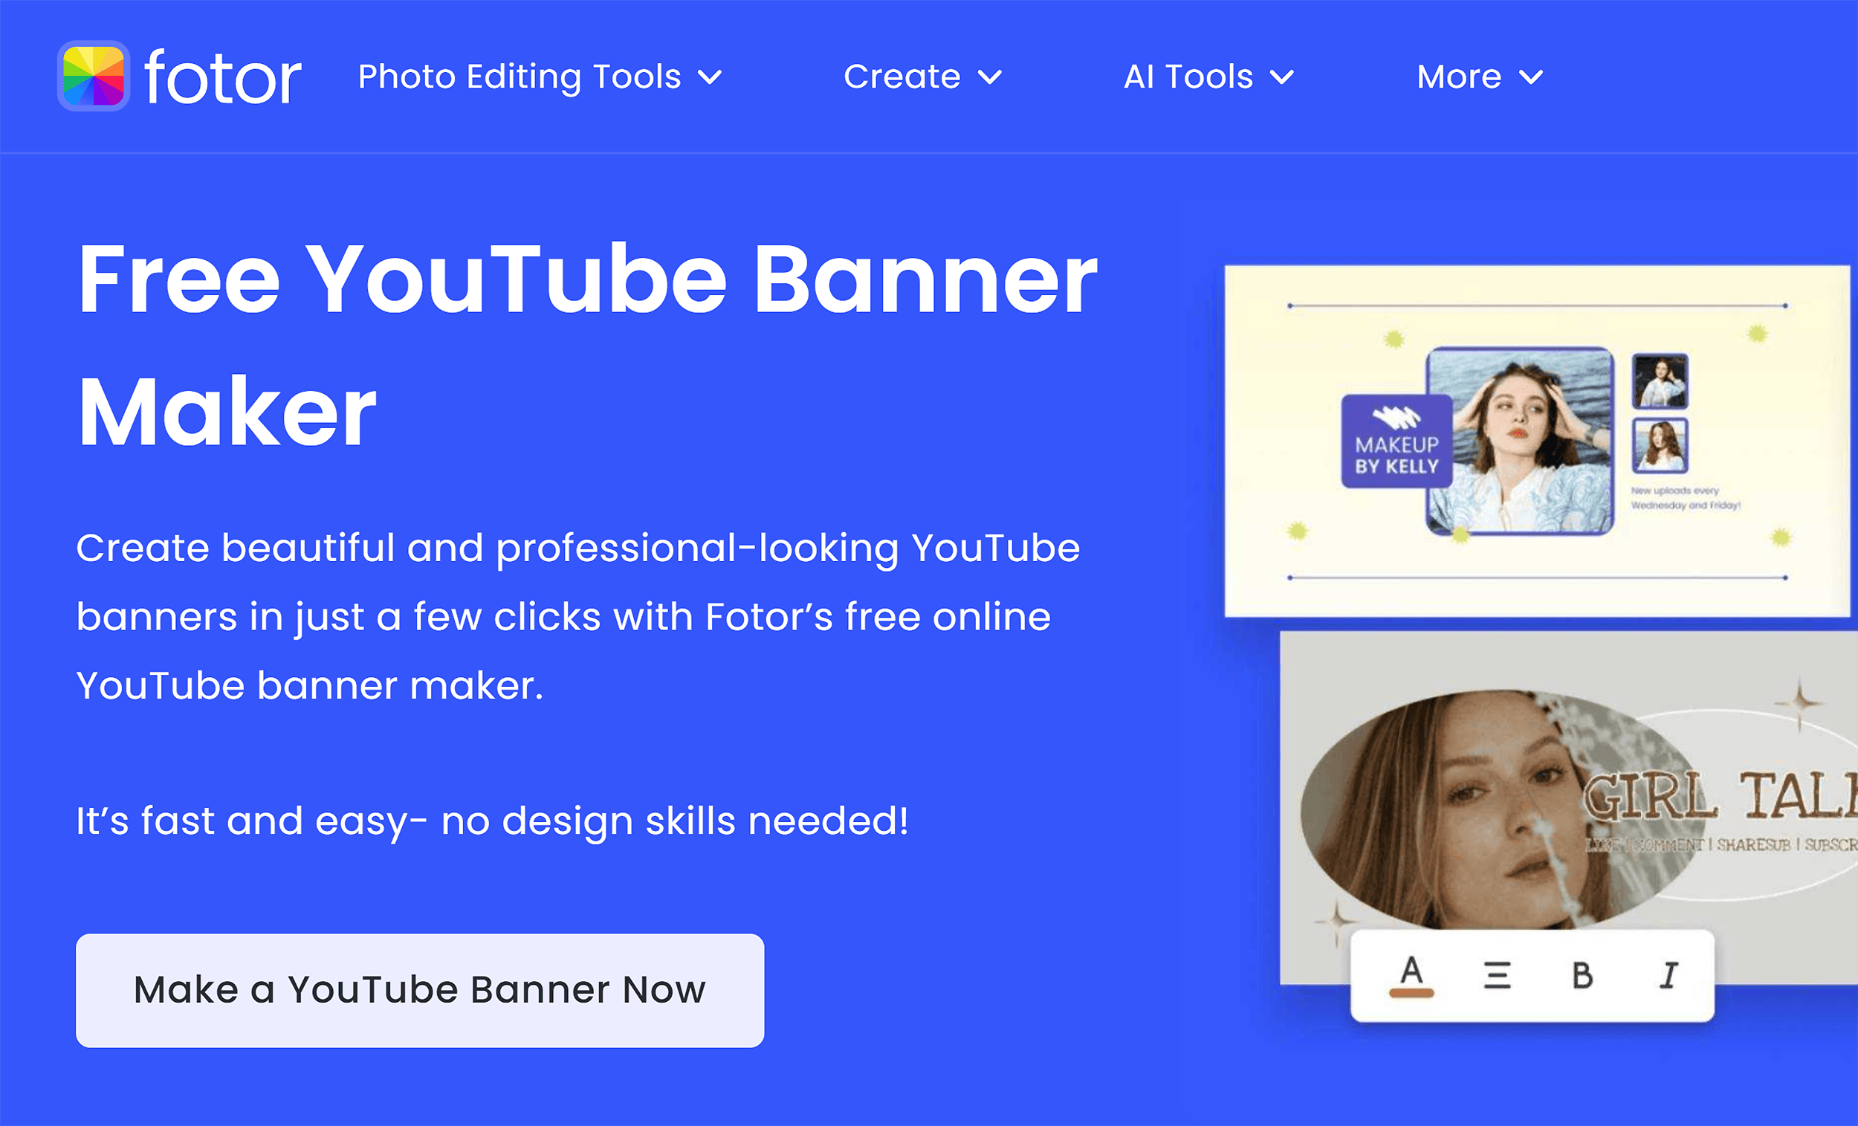Viewport: 1858px width, 1126px height.
Task: Expand the Photo Editing Tools chevron
Action: pyautogui.click(x=710, y=77)
